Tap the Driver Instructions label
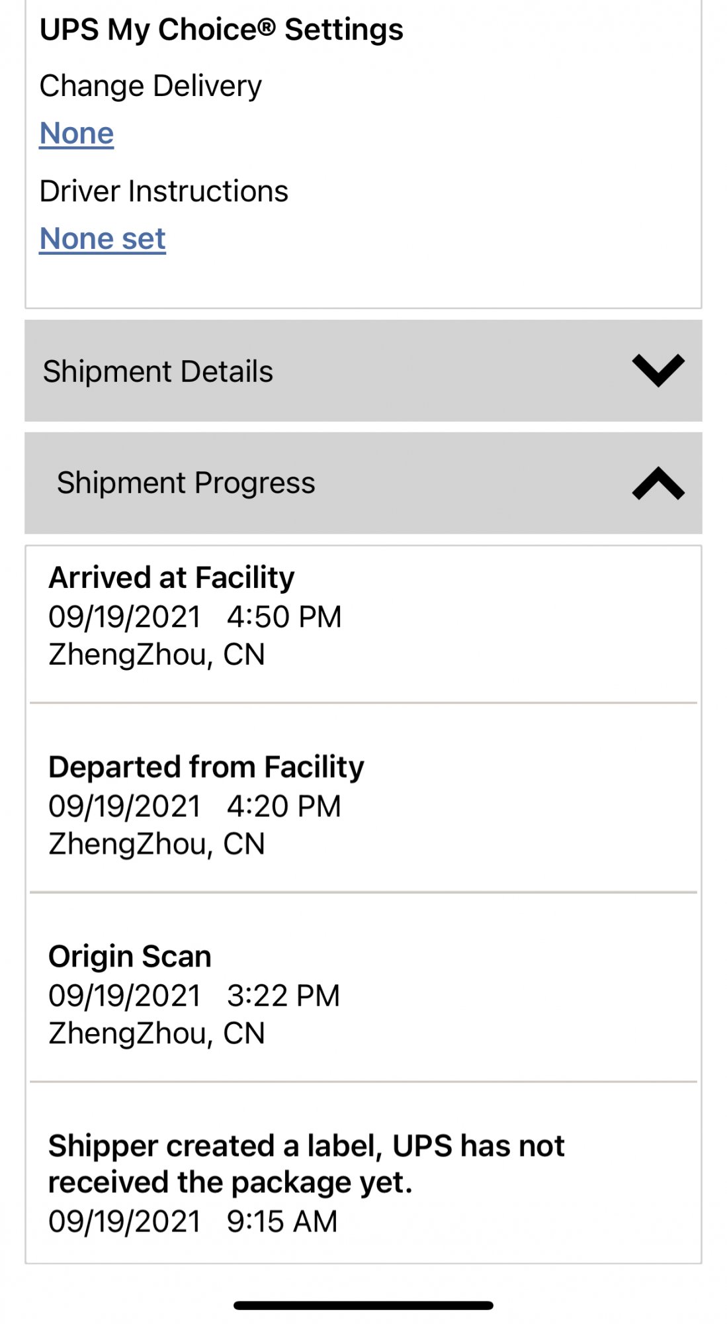The width and height of the screenshot is (727, 1324). 164,191
